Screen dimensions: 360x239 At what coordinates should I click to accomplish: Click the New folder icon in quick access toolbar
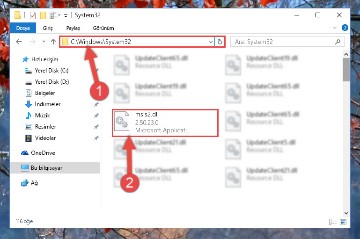pos(43,15)
